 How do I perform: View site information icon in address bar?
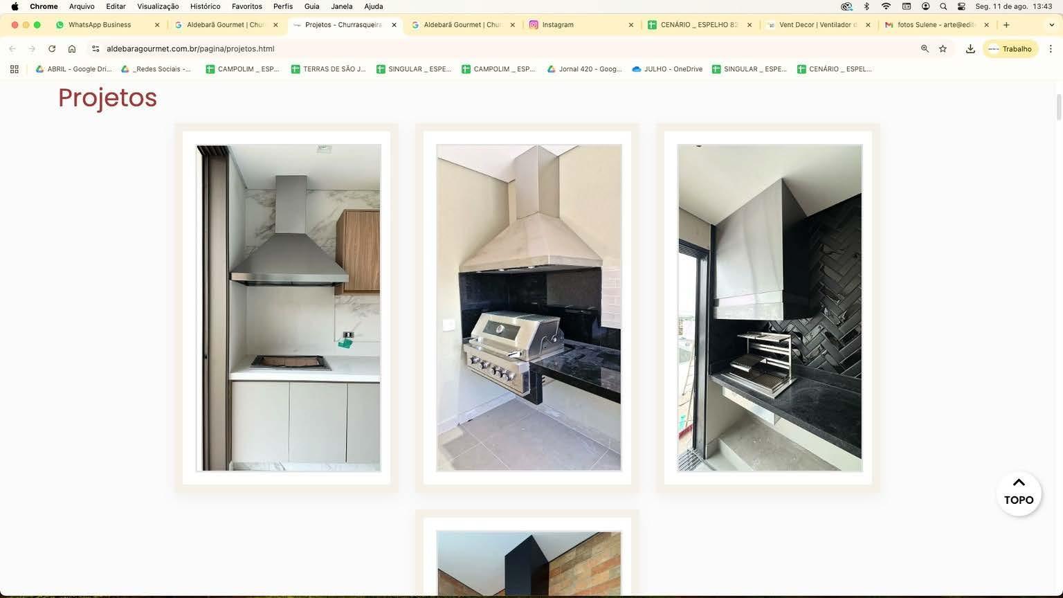click(96, 48)
